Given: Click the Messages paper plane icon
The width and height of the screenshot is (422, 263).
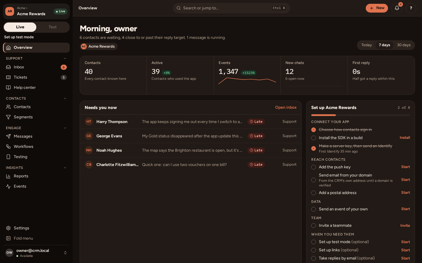Looking at the screenshot, I should click(8, 136).
